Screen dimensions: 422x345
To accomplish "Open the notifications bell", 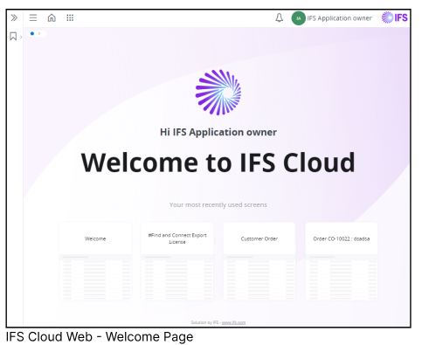I will 280,18.
